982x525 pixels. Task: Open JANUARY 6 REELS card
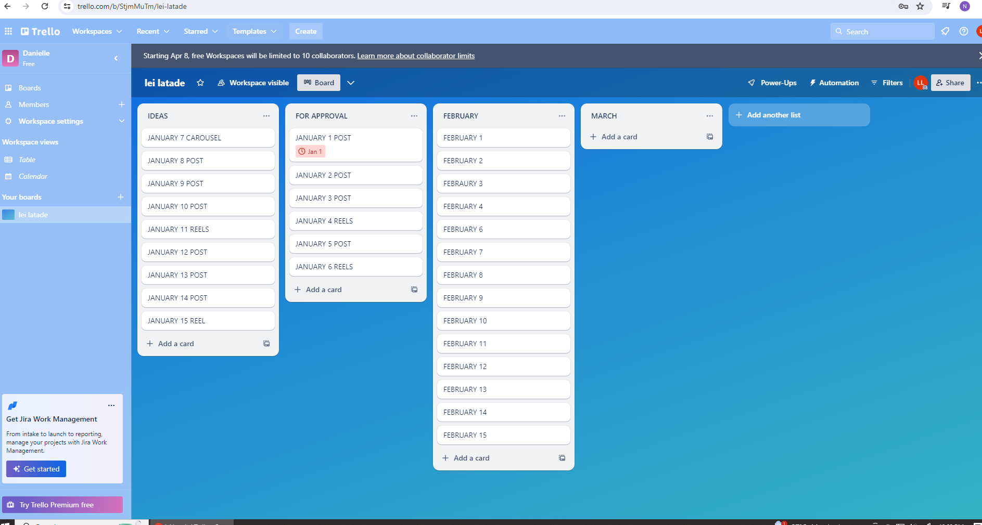pos(356,267)
